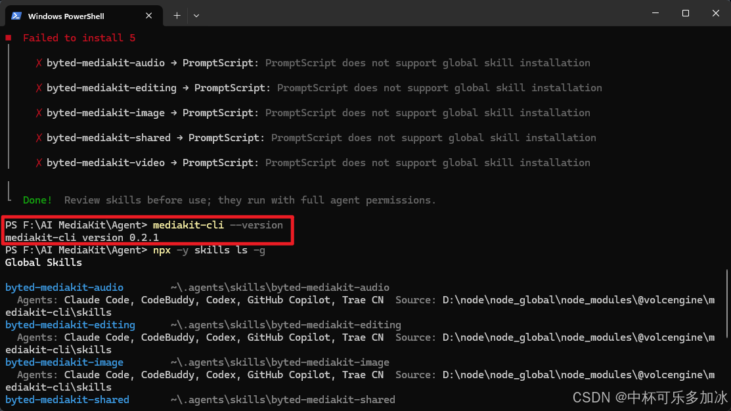Click Agents list under byted-mediakit-editing
This screenshot has height=411, width=731.
200,337
